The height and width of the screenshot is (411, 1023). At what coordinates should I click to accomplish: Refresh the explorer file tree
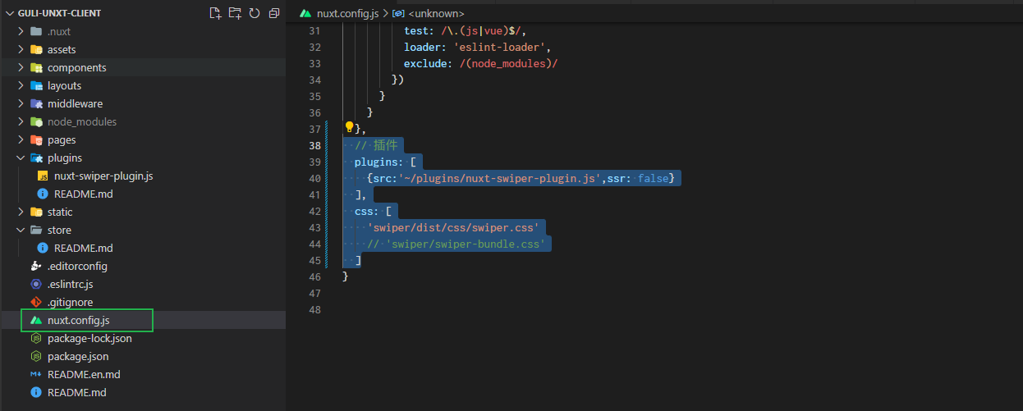[x=255, y=13]
